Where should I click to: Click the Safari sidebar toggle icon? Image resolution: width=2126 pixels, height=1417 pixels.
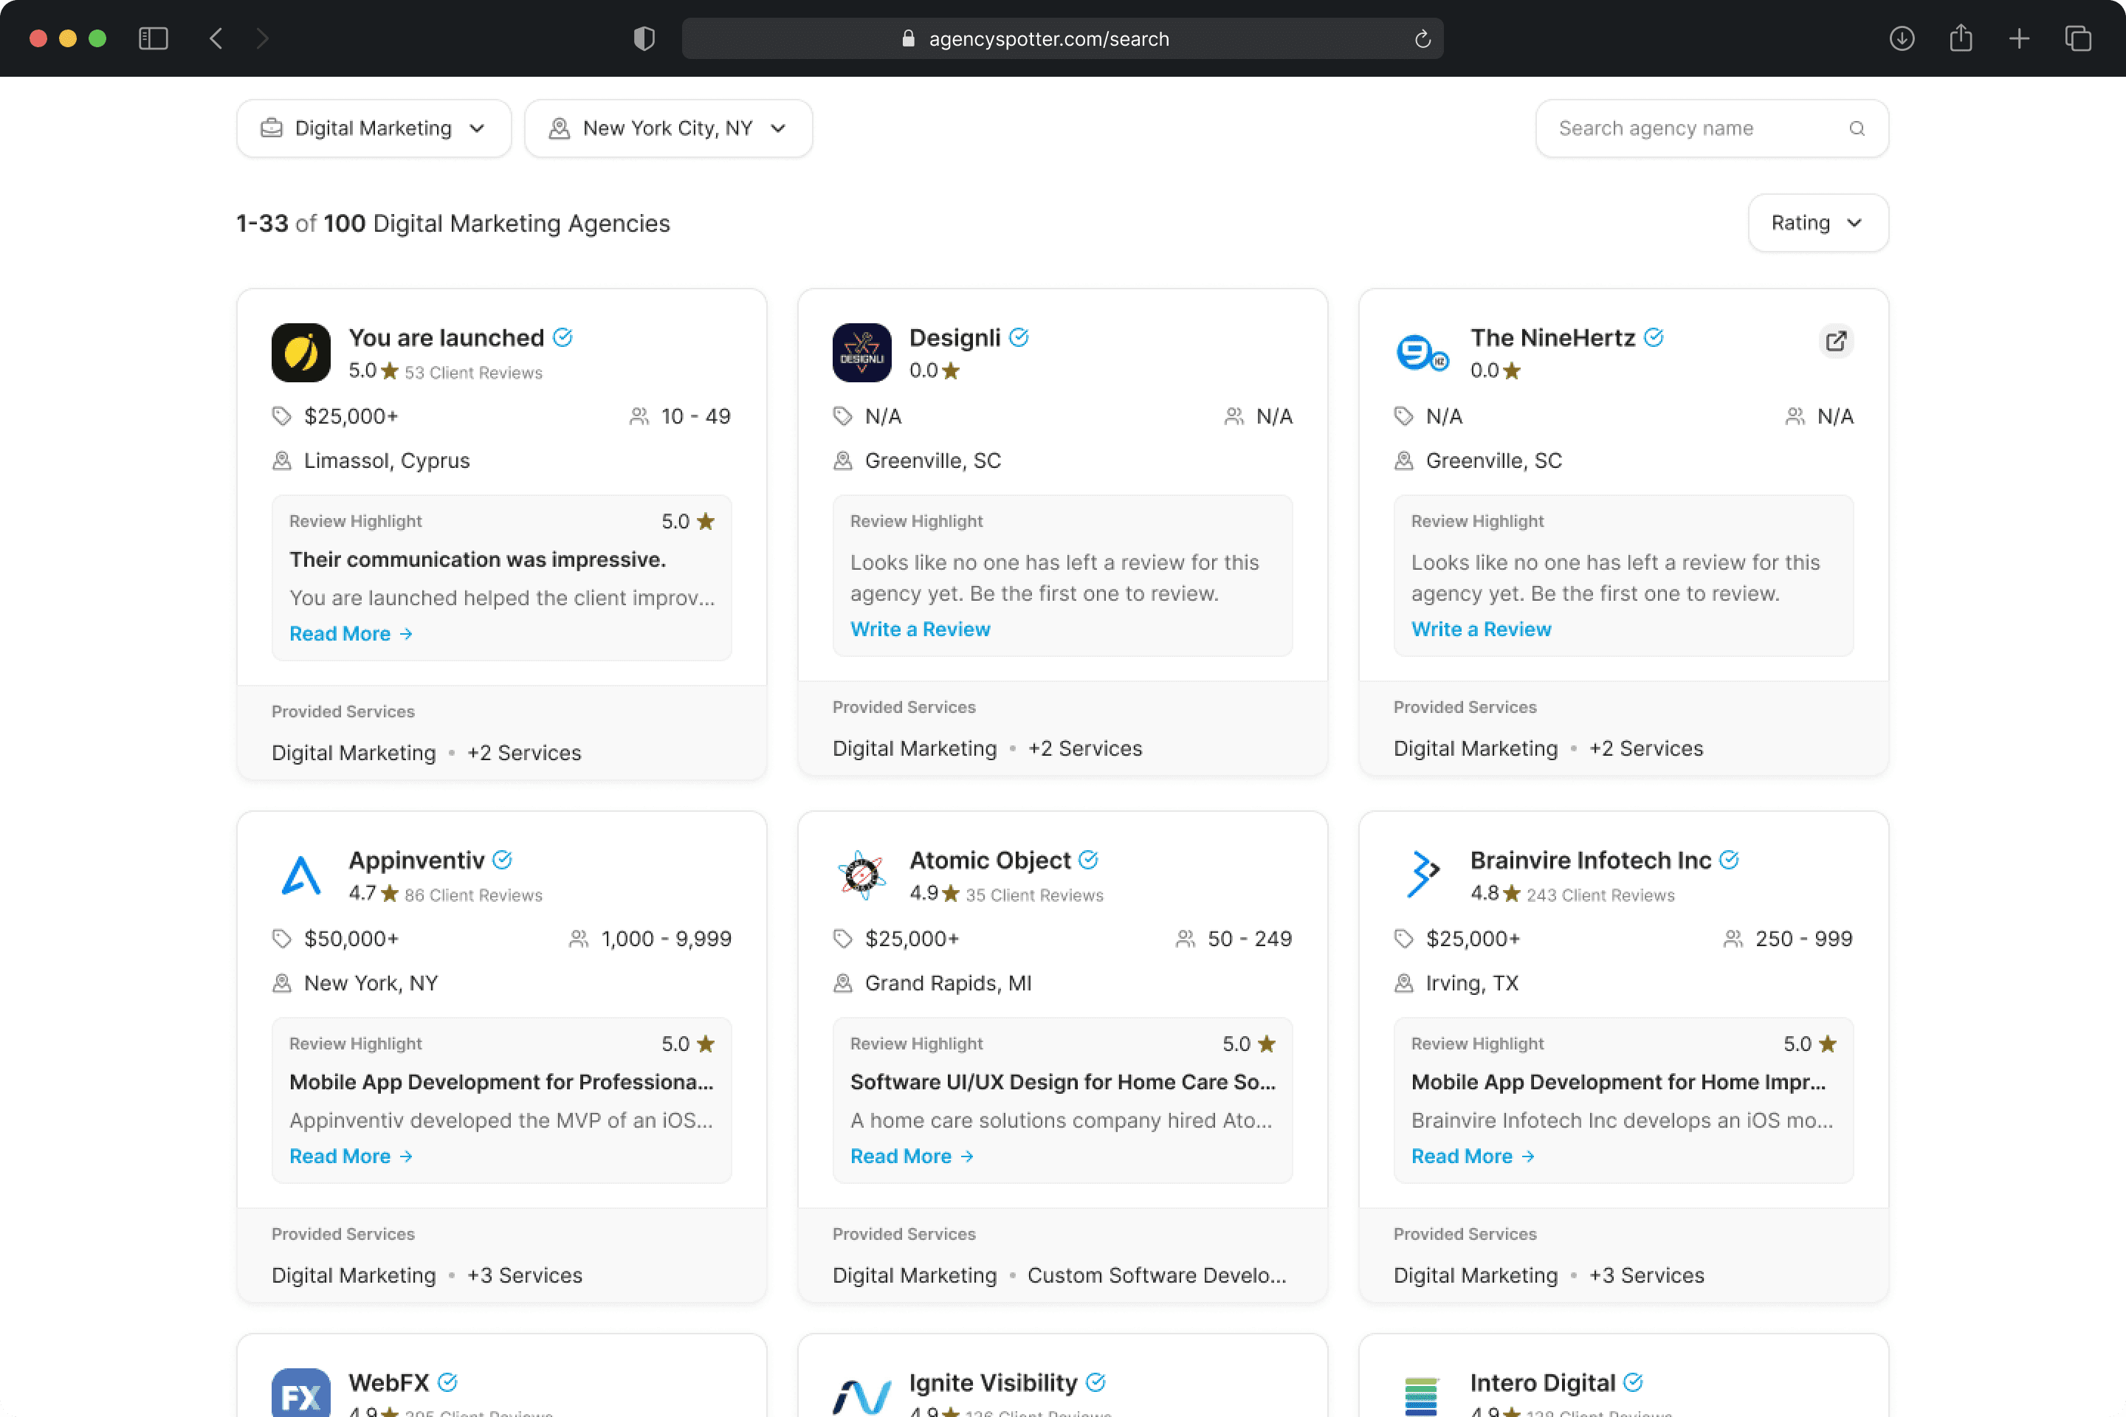154,38
